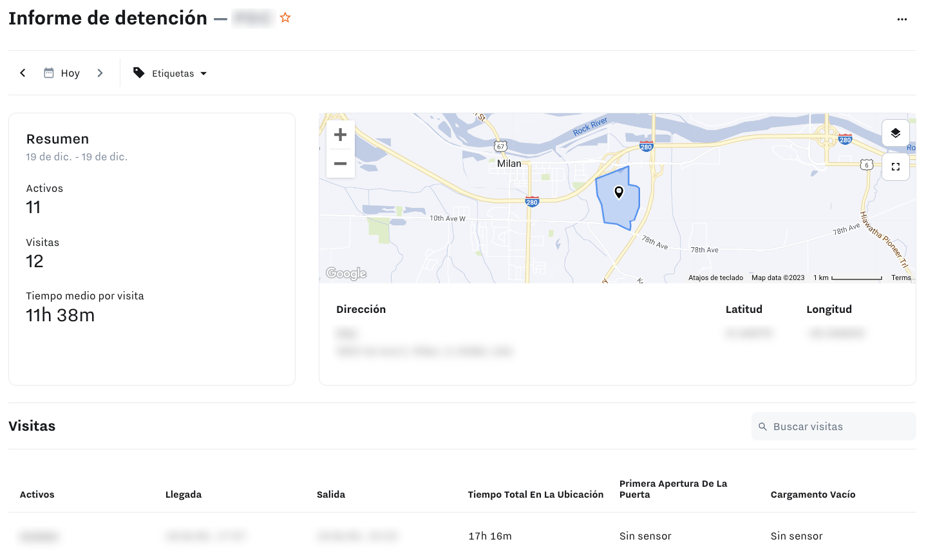Open Atajos de teclado shortcuts
Image resolution: width=926 pixels, height=555 pixels.
715,278
